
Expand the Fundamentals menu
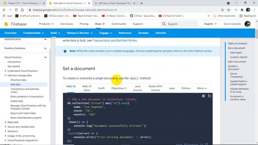coord(33,33)
